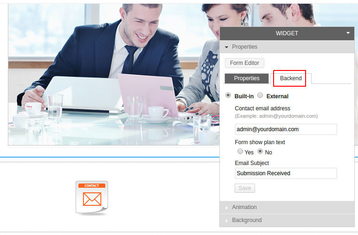358x235 pixels.
Task: Expand the Background section
Action: 287,220
